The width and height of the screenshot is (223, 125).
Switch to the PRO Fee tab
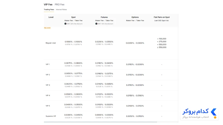[59, 4]
